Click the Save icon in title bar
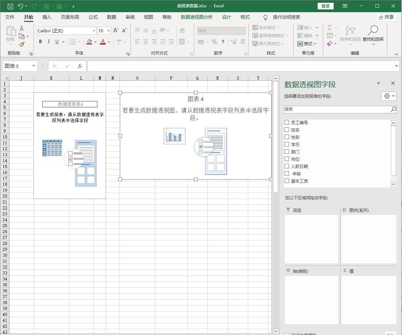The width and height of the screenshot is (402, 335). [10, 6]
